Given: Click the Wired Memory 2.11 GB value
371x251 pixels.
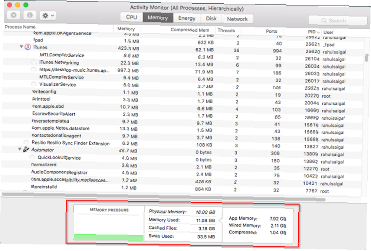Looking at the screenshot, I should (278, 226).
